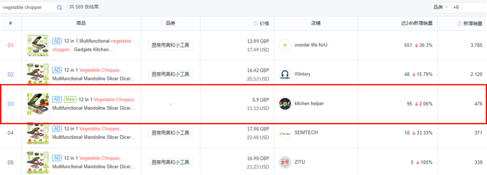Screen dimensions: 487x175
Task: Click the Wintory headphone store logo
Action: point(285,74)
